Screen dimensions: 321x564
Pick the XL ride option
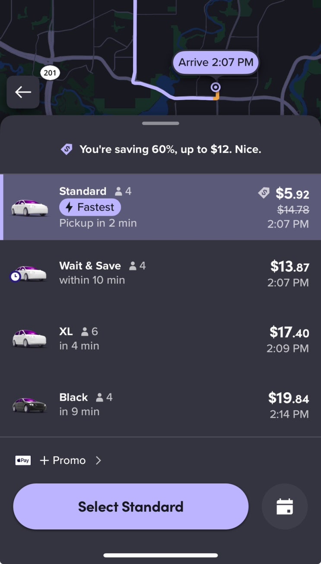[160, 339]
